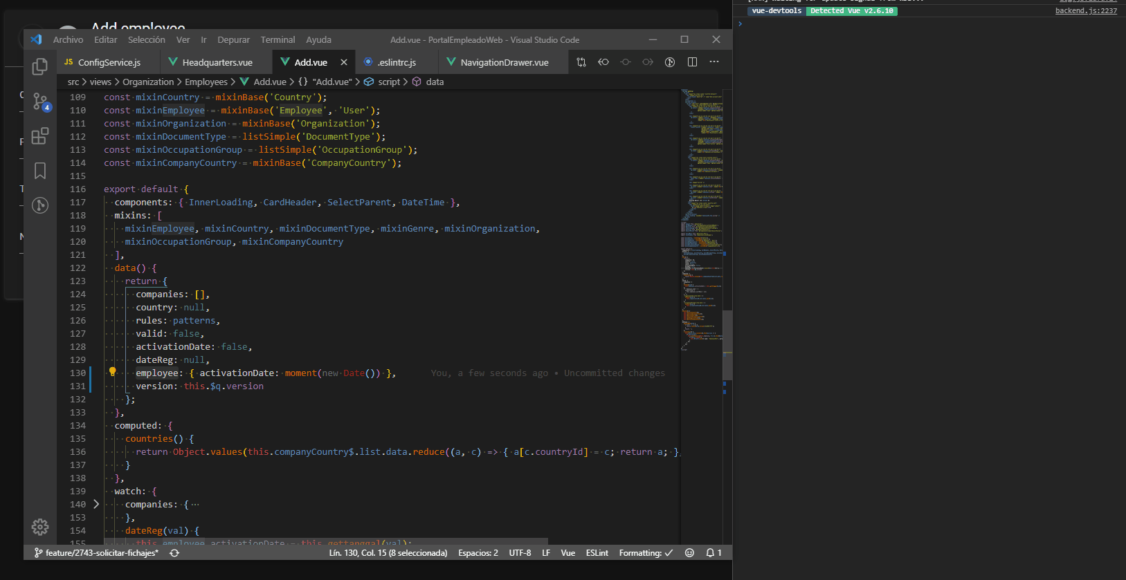Open the editor's More Actions ellipsis menu
1126x580 pixels.
pos(714,62)
